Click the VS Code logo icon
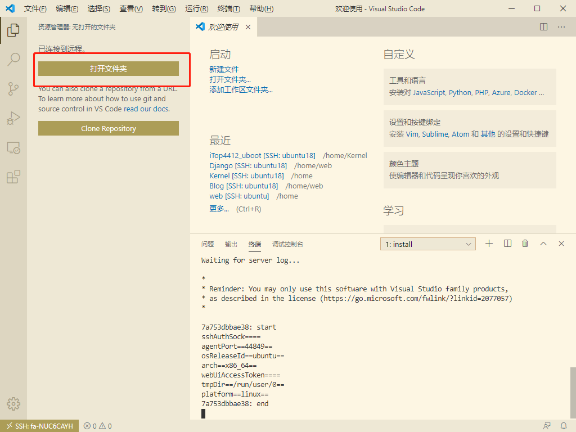 pyautogui.click(x=10, y=8)
